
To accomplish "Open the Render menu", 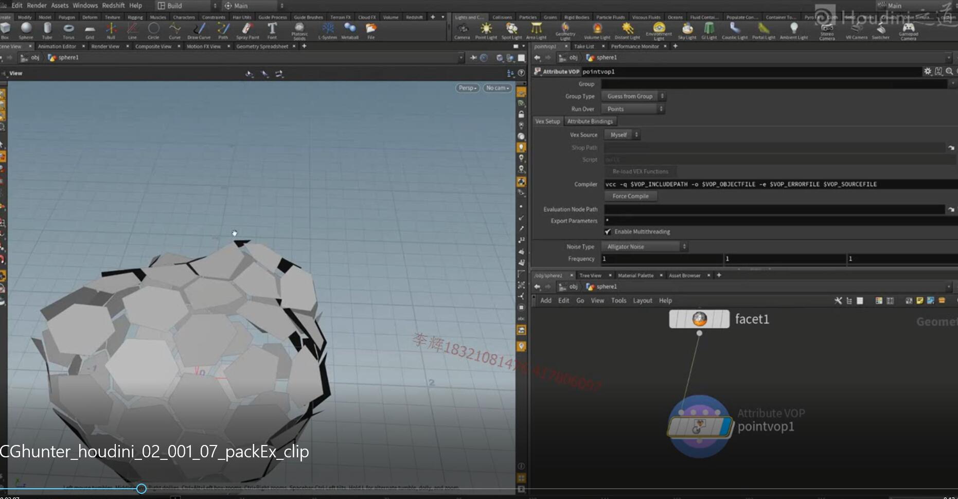I will pyautogui.click(x=37, y=5).
